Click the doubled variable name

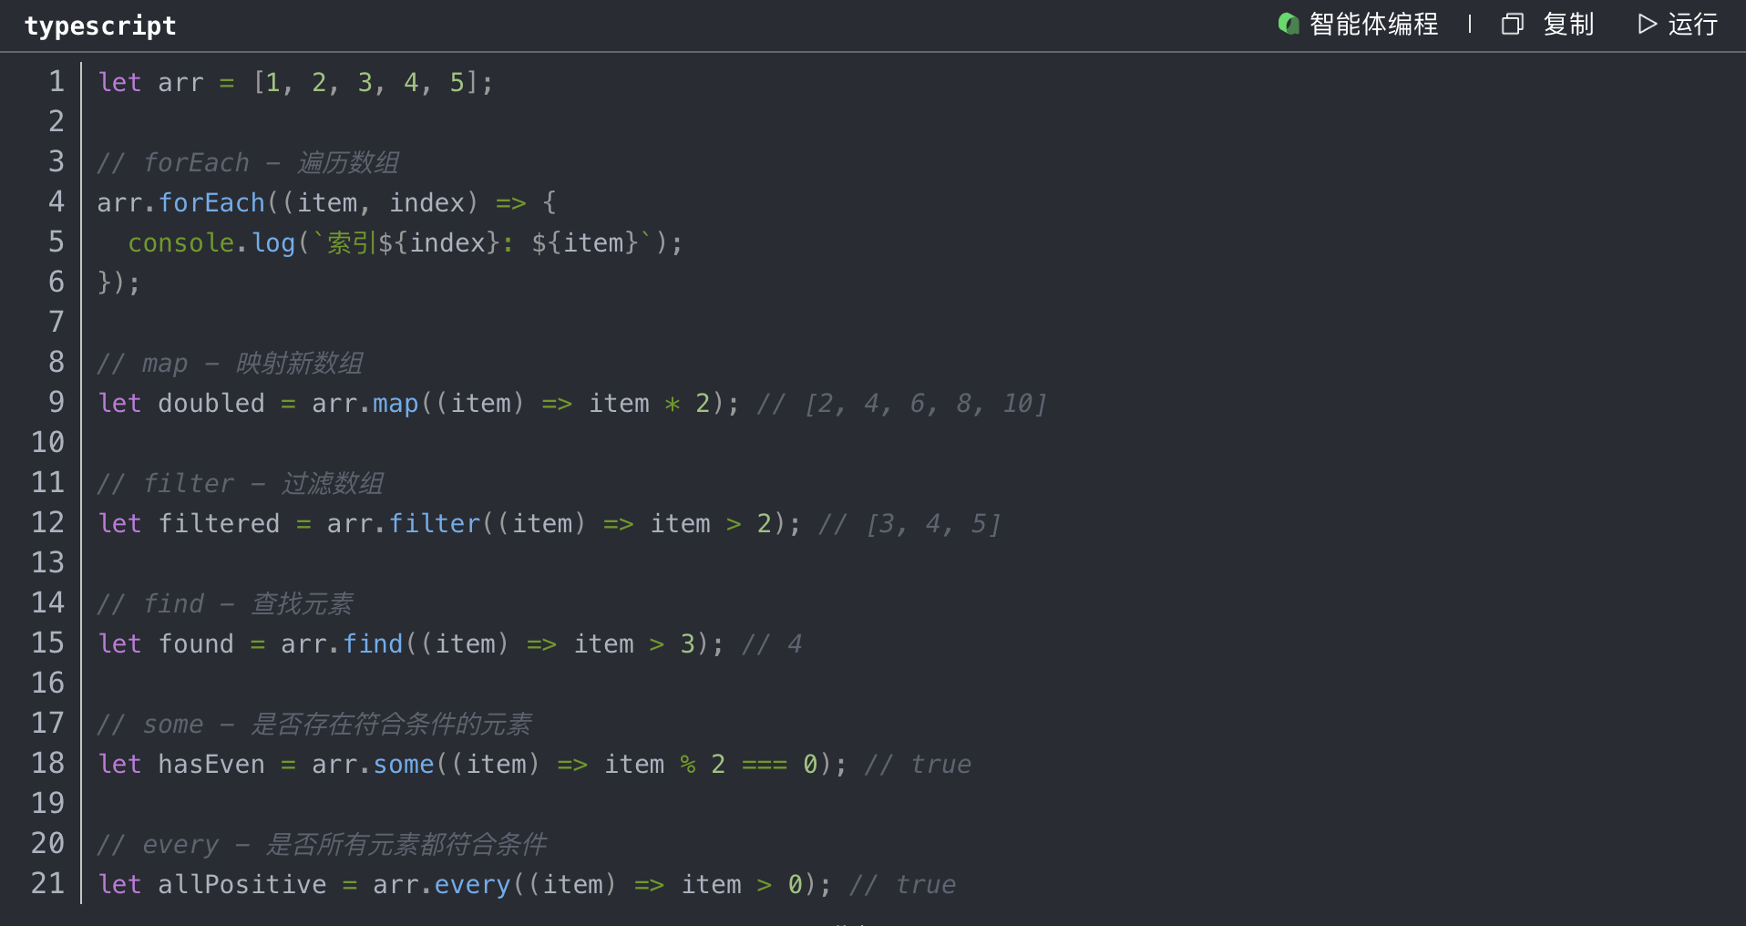[x=211, y=403]
